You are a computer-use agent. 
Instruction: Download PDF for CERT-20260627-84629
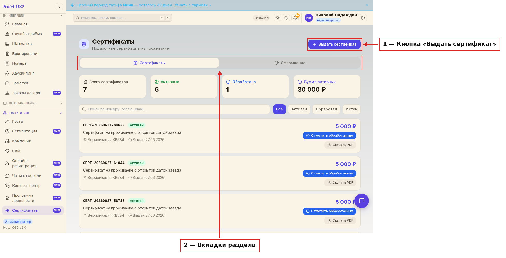pyautogui.click(x=340, y=145)
